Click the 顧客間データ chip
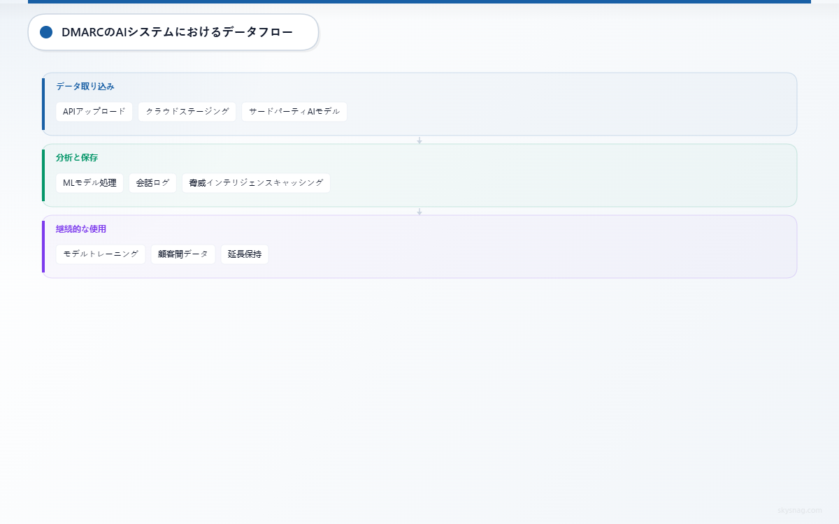This screenshot has width=839, height=524. (x=183, y=254)
